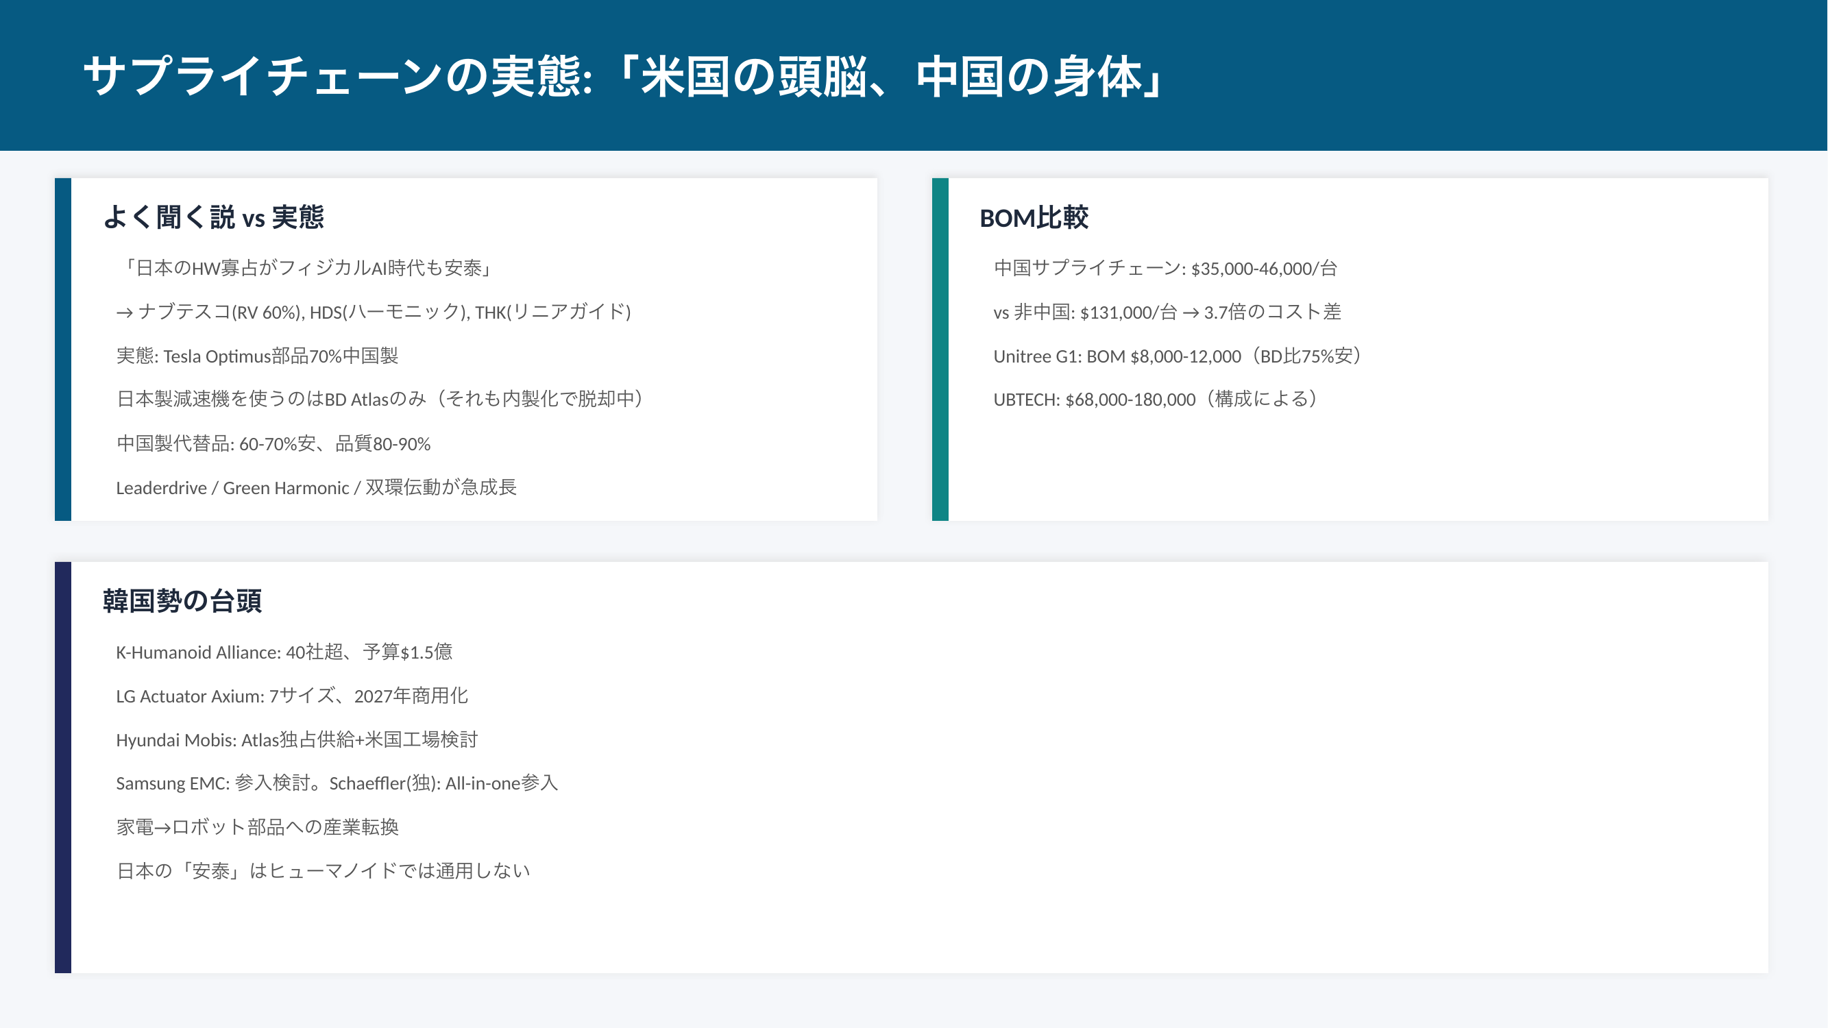The width and height of the screenshot is (1828, 1028).
Task: Click the Unitree G1: BOM $8,000-12,000 line
Action: tap(1178, 356)
